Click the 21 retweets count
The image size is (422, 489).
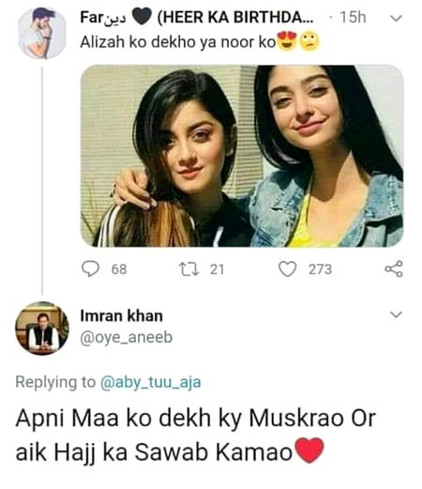coord(217,269)
